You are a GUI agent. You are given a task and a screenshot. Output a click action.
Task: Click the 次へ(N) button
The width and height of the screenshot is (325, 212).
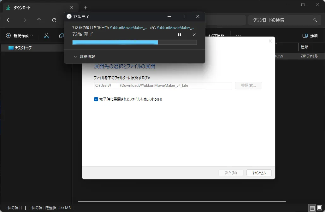tap(231, 173)
